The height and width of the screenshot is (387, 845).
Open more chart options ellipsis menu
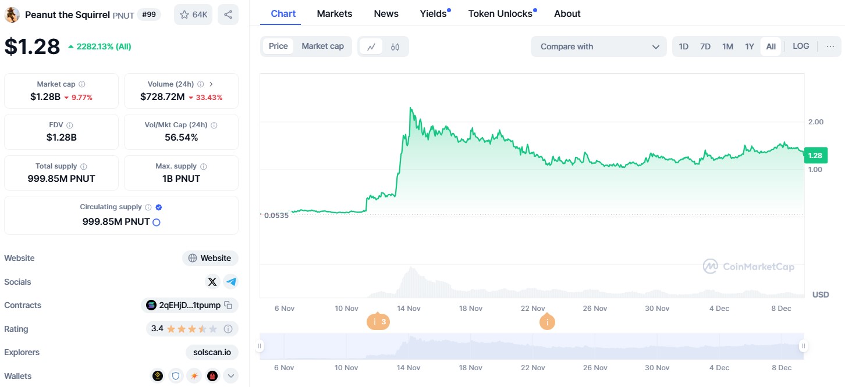(830, 46)
